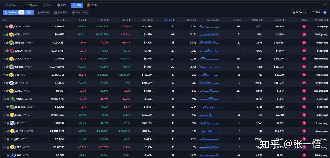Open the PSPS / WETH row
The image size is (330, 158).
pos(165,147)
